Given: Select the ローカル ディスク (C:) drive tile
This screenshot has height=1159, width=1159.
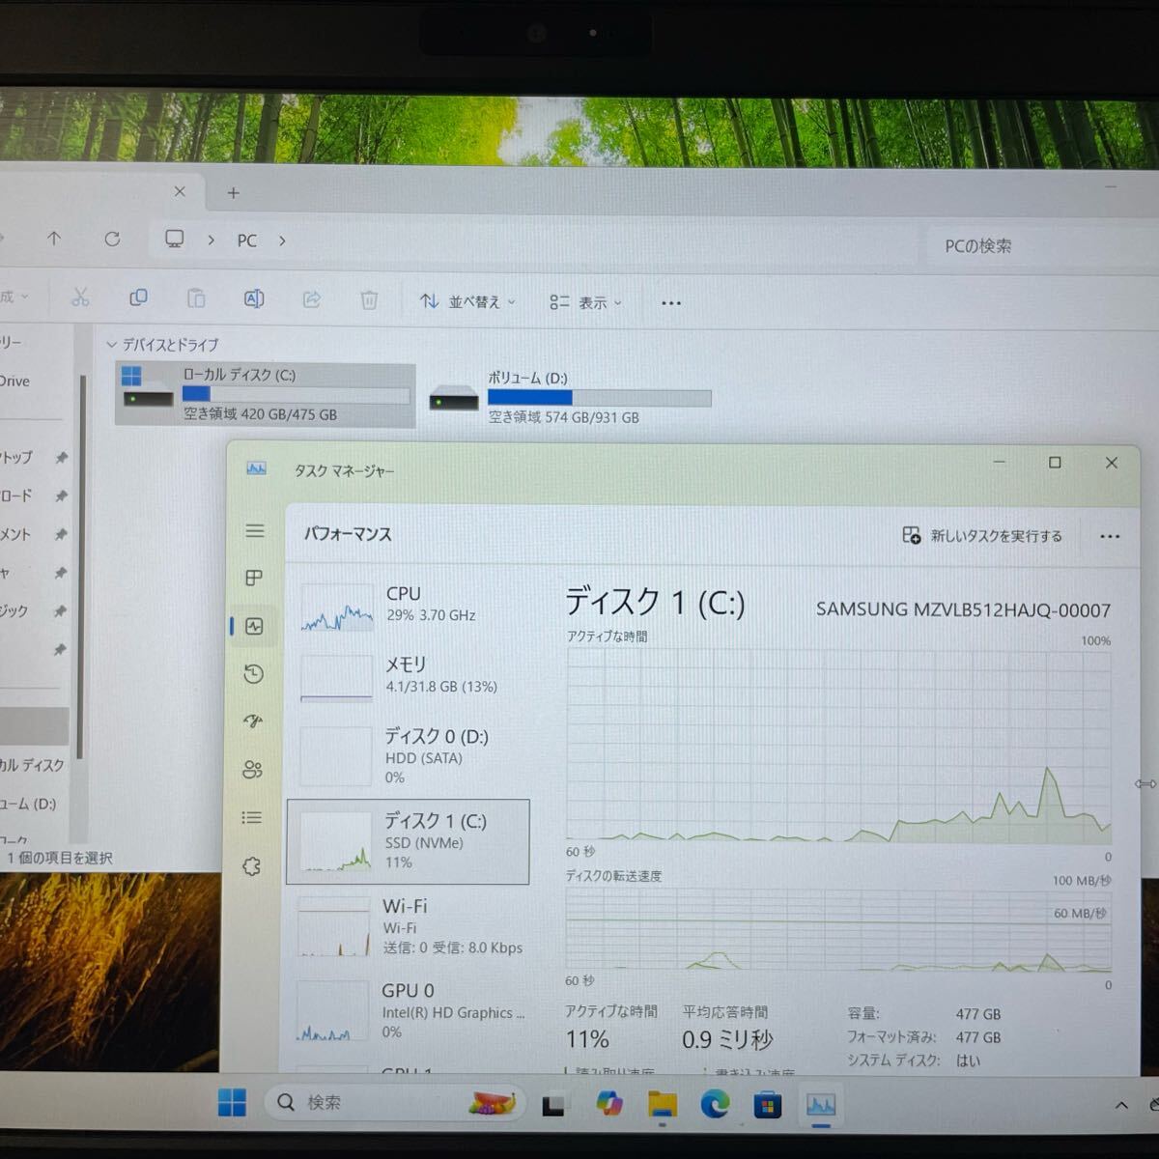Looking at the screenshot, I should (266, 394).
